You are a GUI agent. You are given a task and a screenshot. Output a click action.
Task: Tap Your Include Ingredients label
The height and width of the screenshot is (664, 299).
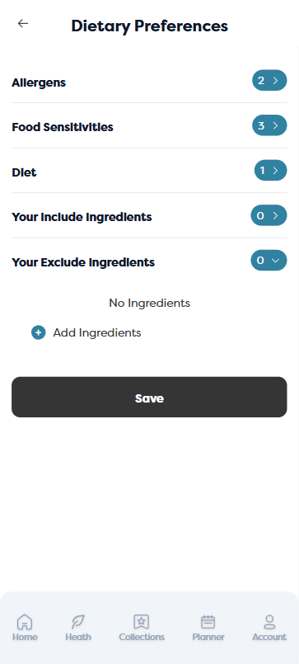(82, 217)
